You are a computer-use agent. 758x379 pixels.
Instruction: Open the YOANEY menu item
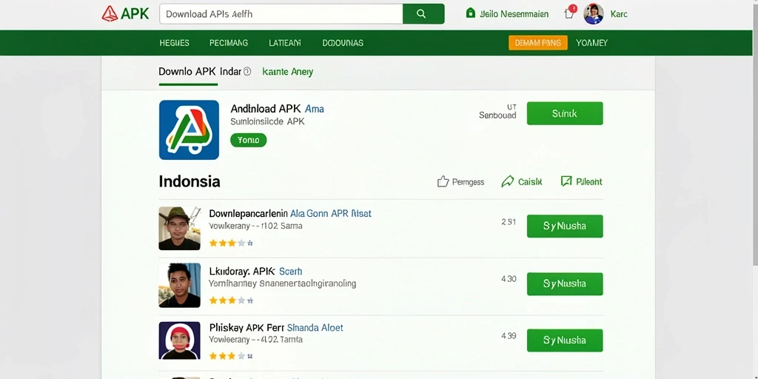click(591, 43)
